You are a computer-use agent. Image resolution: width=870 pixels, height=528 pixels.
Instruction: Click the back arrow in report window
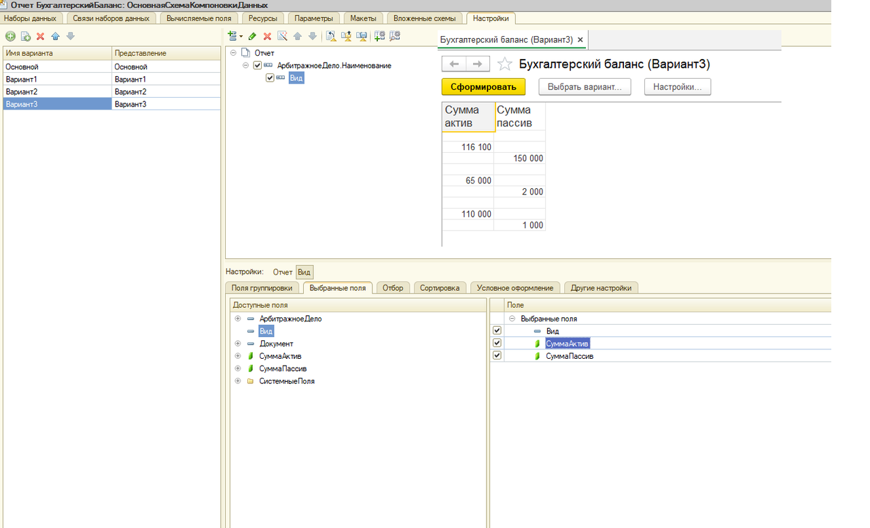(454, 64)
